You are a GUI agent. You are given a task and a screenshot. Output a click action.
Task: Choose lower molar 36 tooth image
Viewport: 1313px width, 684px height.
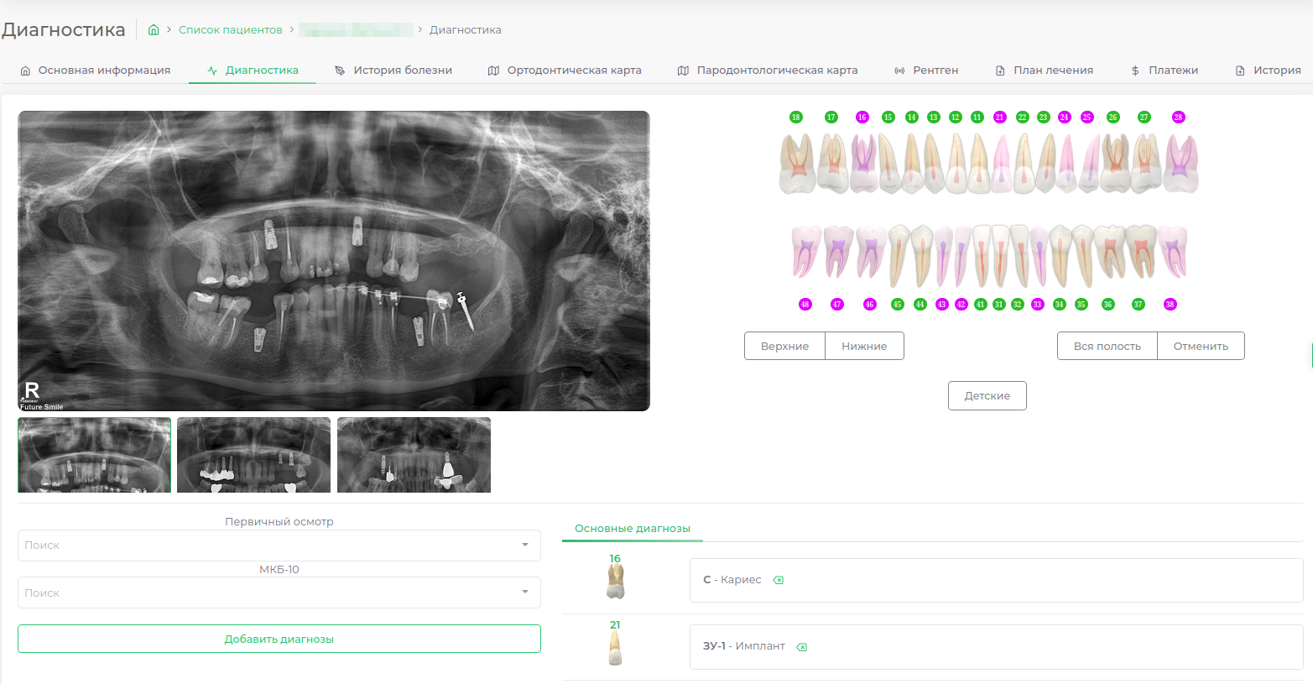[x=1110, y=252]
